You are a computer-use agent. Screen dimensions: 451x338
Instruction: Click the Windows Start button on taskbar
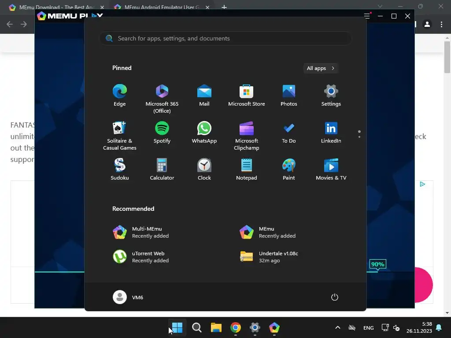177,327
